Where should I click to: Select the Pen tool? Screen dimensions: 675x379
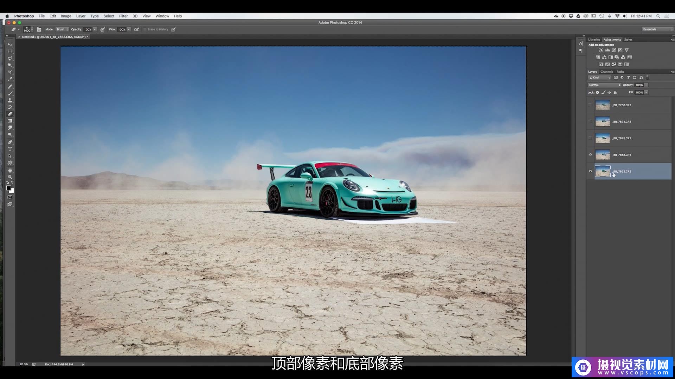click(10, 142)
